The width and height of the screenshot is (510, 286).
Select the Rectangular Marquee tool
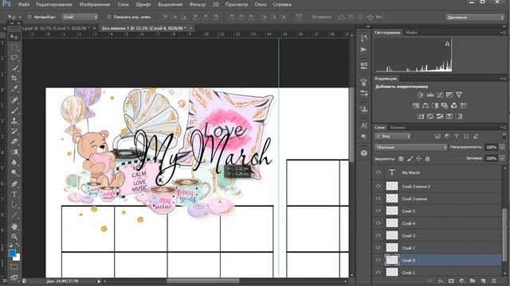[14, 48]
